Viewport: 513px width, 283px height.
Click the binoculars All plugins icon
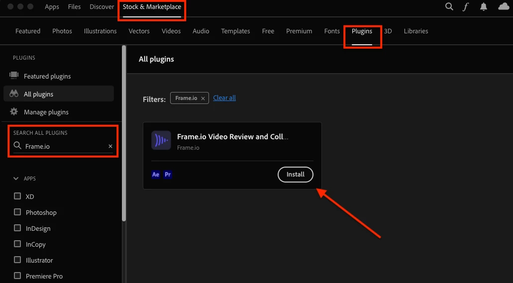14,94
